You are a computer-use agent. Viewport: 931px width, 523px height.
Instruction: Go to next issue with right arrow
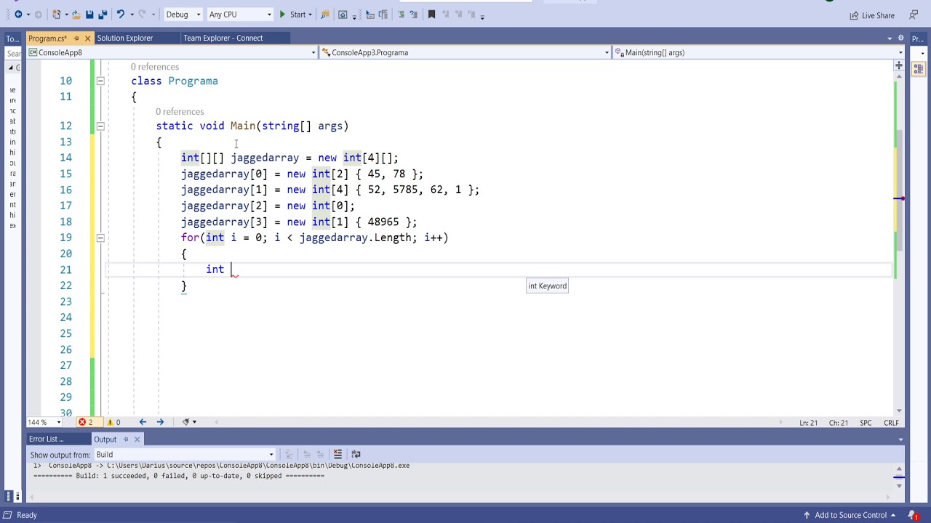160,422
